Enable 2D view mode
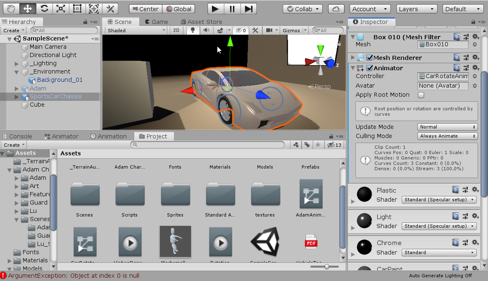This screenshot has height=281, width=488. 176,30
